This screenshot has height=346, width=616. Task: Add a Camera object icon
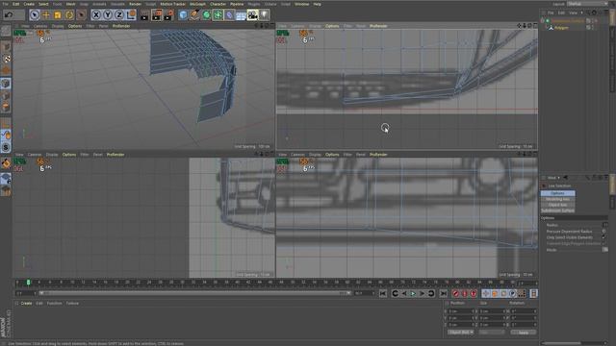[252, 15]
